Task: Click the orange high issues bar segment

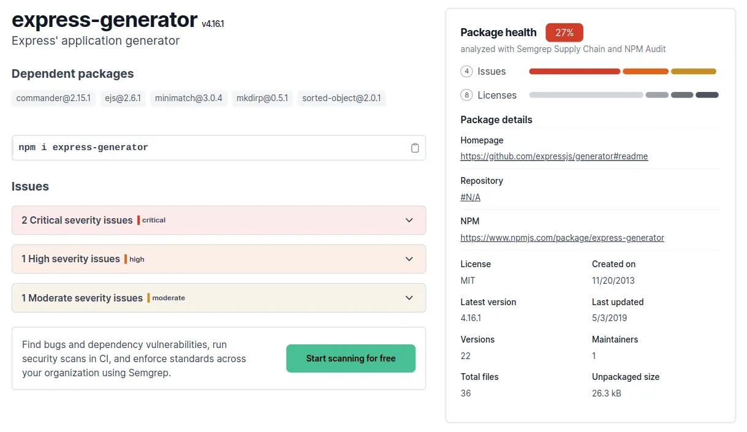Action: tap(645, 72)
